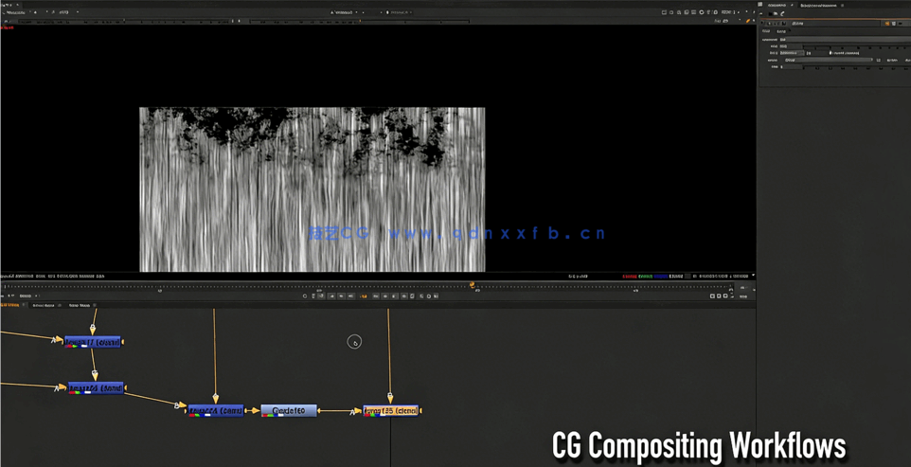Click the orange current frame field in playback controls
911x467 pixels.
(x=364, y=296)
